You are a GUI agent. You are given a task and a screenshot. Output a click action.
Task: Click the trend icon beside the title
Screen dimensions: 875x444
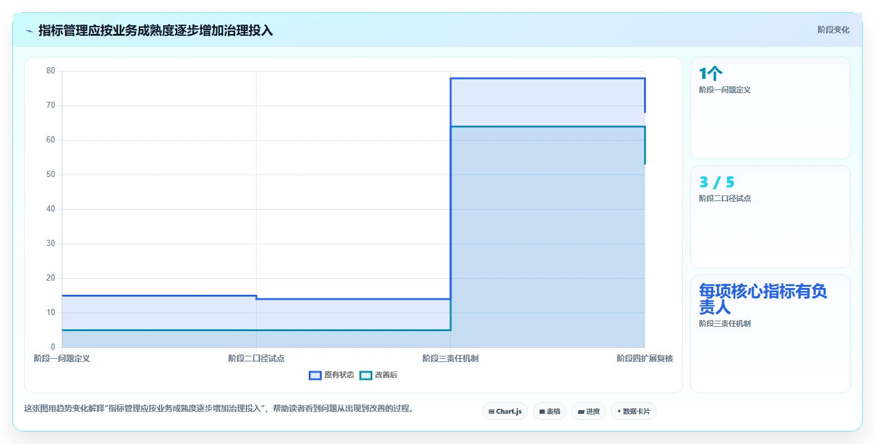point(29,31)
